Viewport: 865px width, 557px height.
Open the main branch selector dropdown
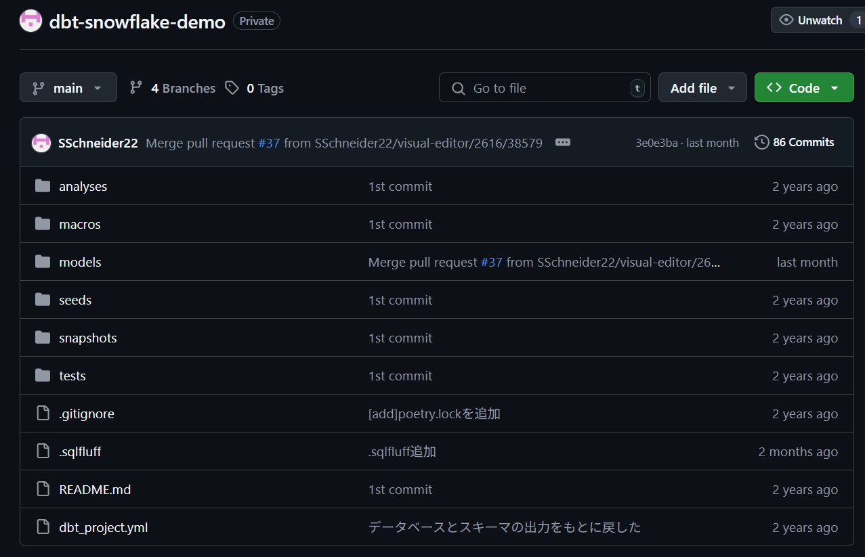[68, 88]
